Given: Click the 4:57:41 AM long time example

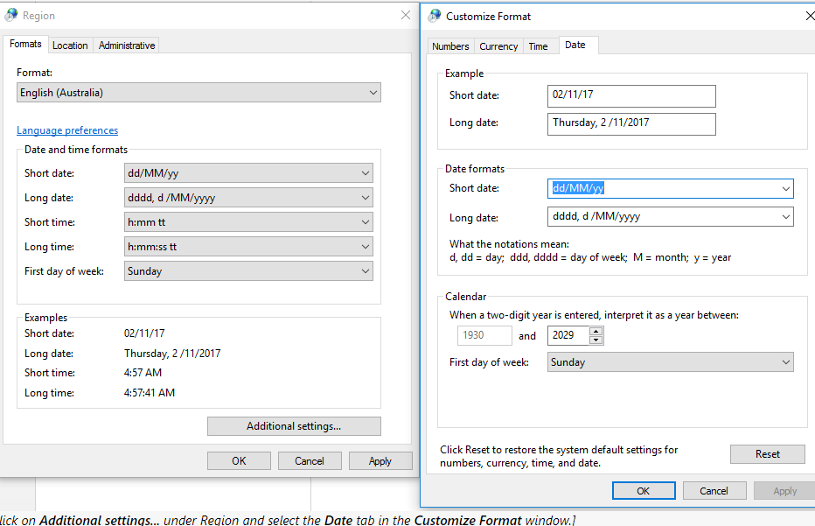Looking at the screenshot, I should pyautogui.click(x=150, y=393).
